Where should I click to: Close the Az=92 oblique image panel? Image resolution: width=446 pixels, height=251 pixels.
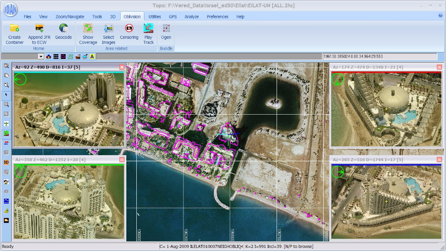click(122, 67)
